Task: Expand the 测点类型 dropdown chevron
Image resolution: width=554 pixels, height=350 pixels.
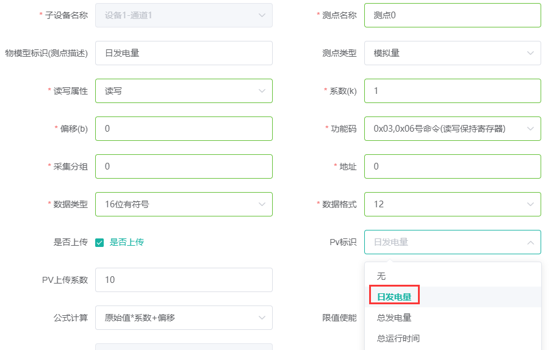Action: (530, 53)
